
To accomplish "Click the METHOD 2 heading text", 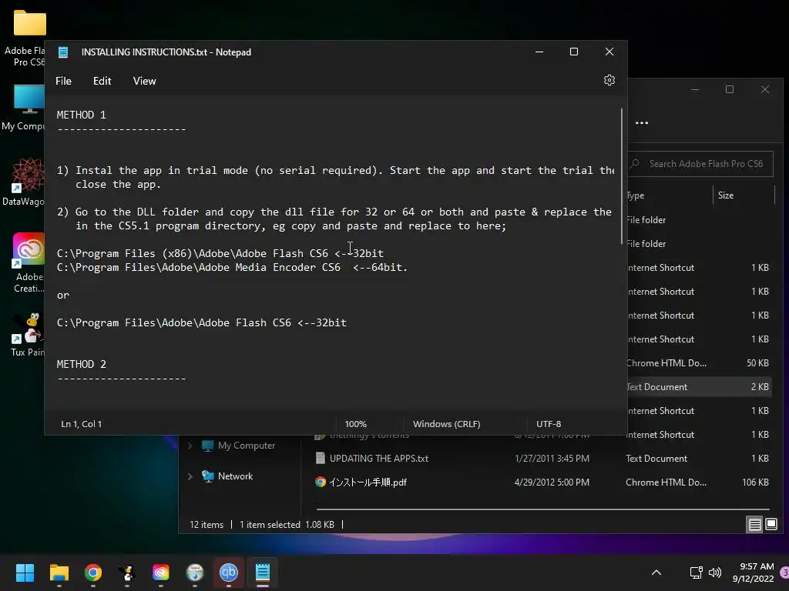I will coord(82,364).
